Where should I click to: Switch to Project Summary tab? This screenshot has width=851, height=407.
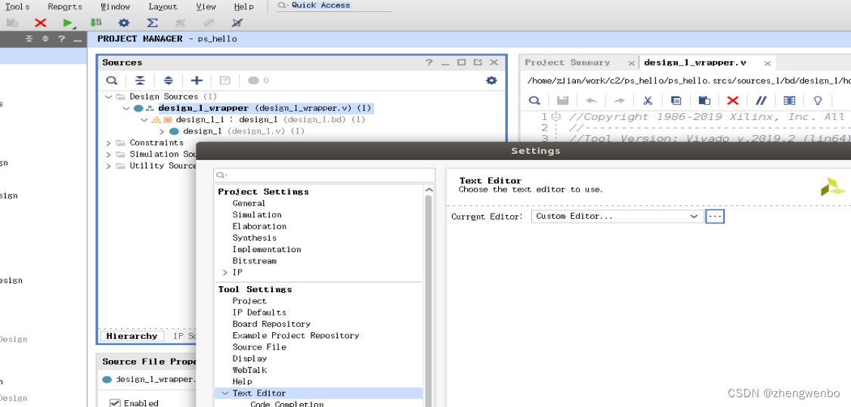click(567, 63)
